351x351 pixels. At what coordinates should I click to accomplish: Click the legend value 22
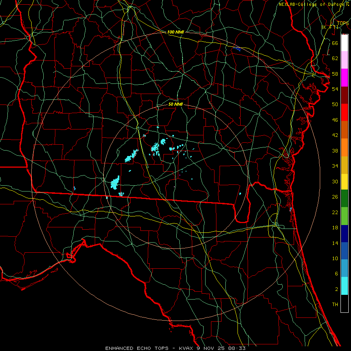pos(335,212)
